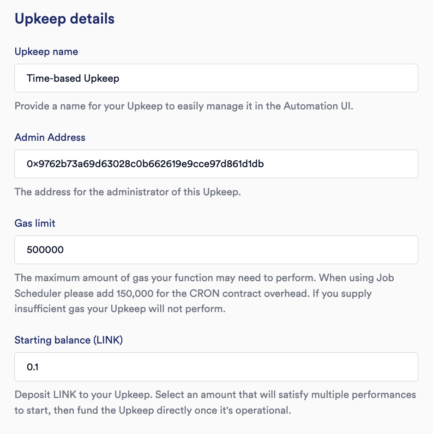Click the 'Gas limit' field label
Viewport: 433px width, 434px height.
[35, 223]
